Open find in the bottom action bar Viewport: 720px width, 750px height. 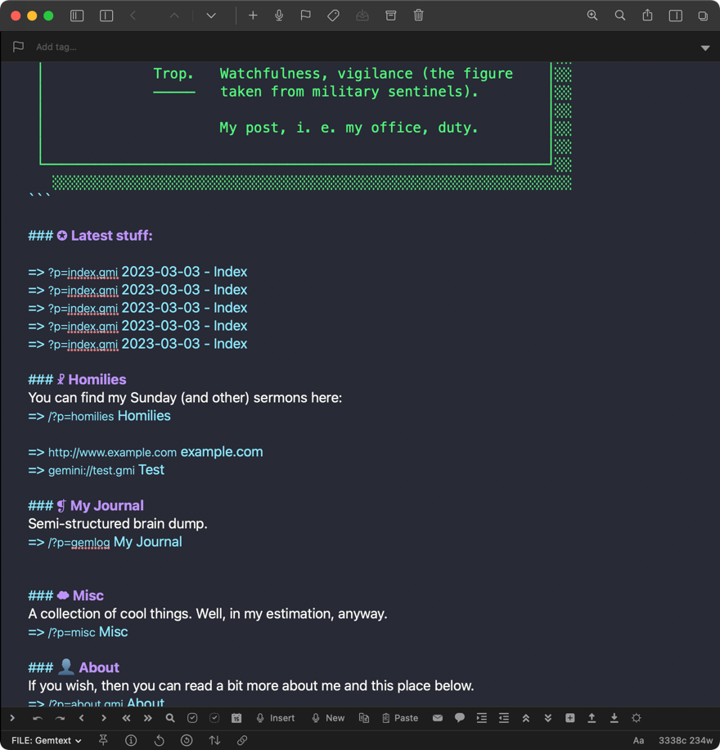point(170,718)
